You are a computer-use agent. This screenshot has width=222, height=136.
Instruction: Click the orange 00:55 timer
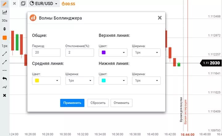pyautogui.click(x=68, y=4)
